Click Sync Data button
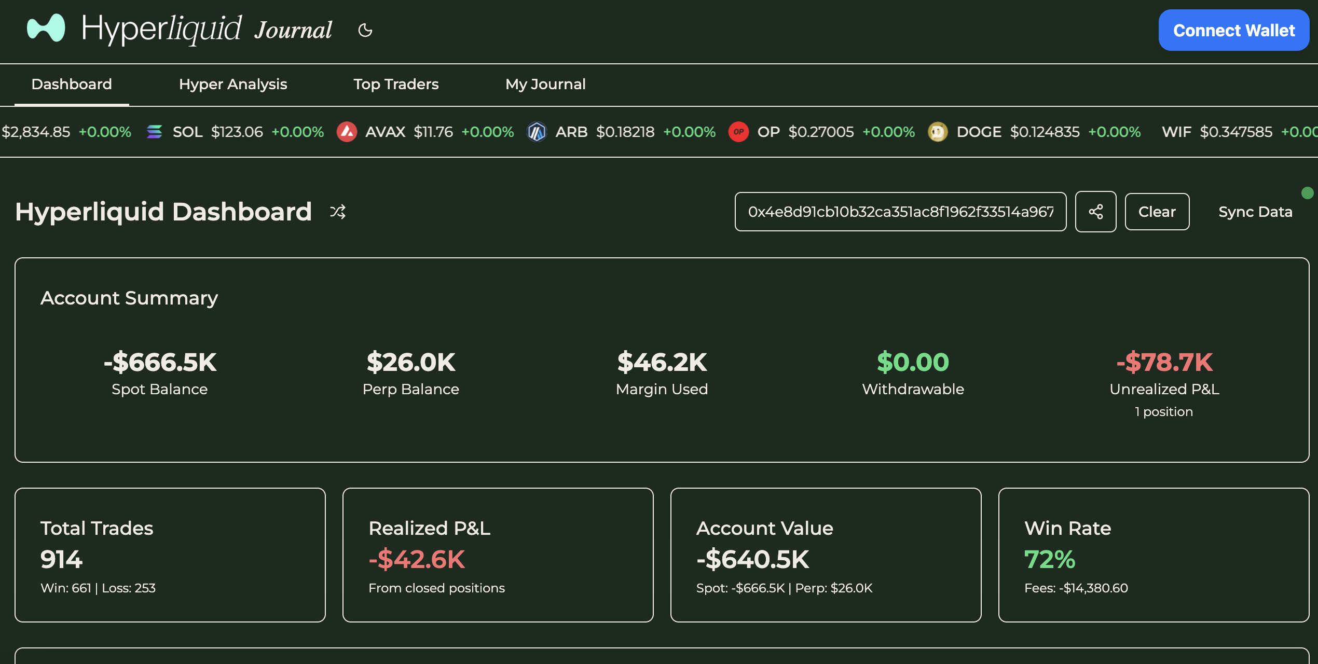This screenshot has height=664, width=1318. (x=1255, y=212)
